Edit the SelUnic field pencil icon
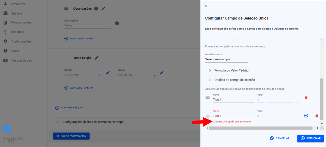This screenshot has height=147, width=326. pyautogui.click(x=162, y=73)
